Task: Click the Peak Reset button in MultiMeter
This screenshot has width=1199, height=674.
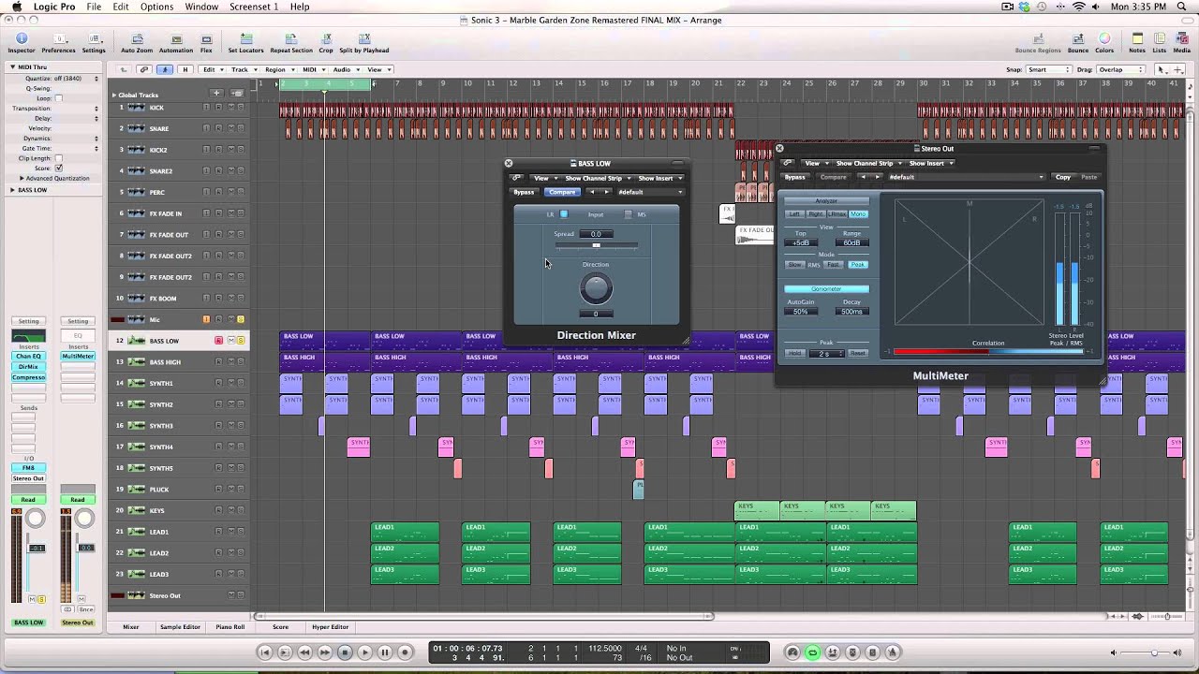Action: (x=858, y=354)
